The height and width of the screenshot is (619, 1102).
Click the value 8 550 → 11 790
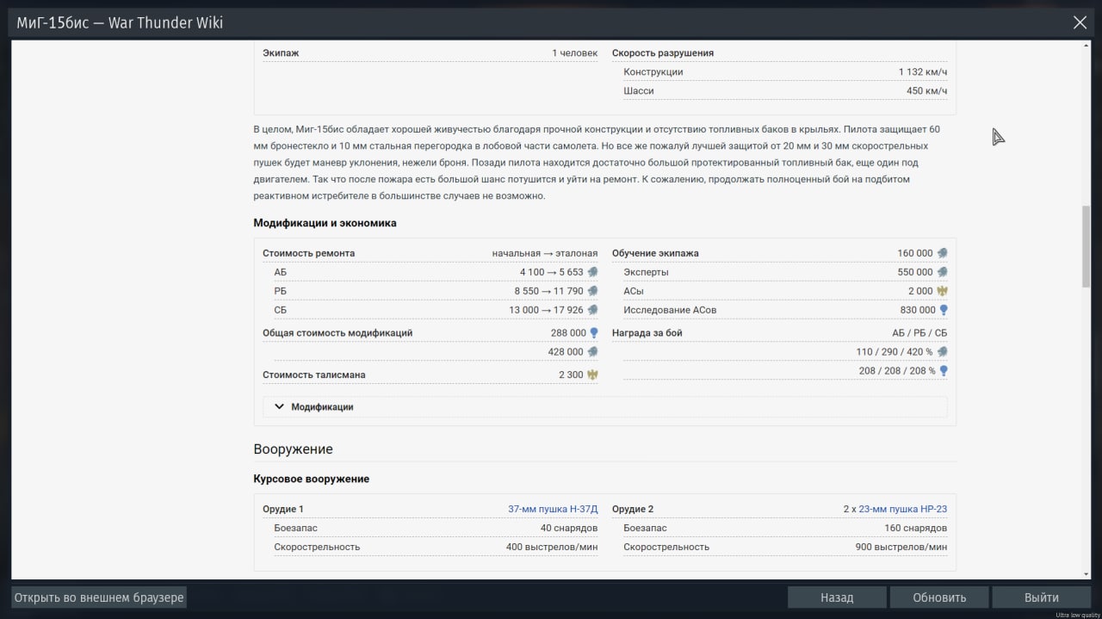[548, 291]
